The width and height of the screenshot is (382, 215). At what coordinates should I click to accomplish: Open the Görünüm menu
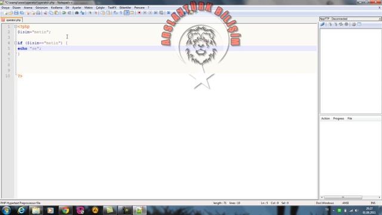coord(42,8)
